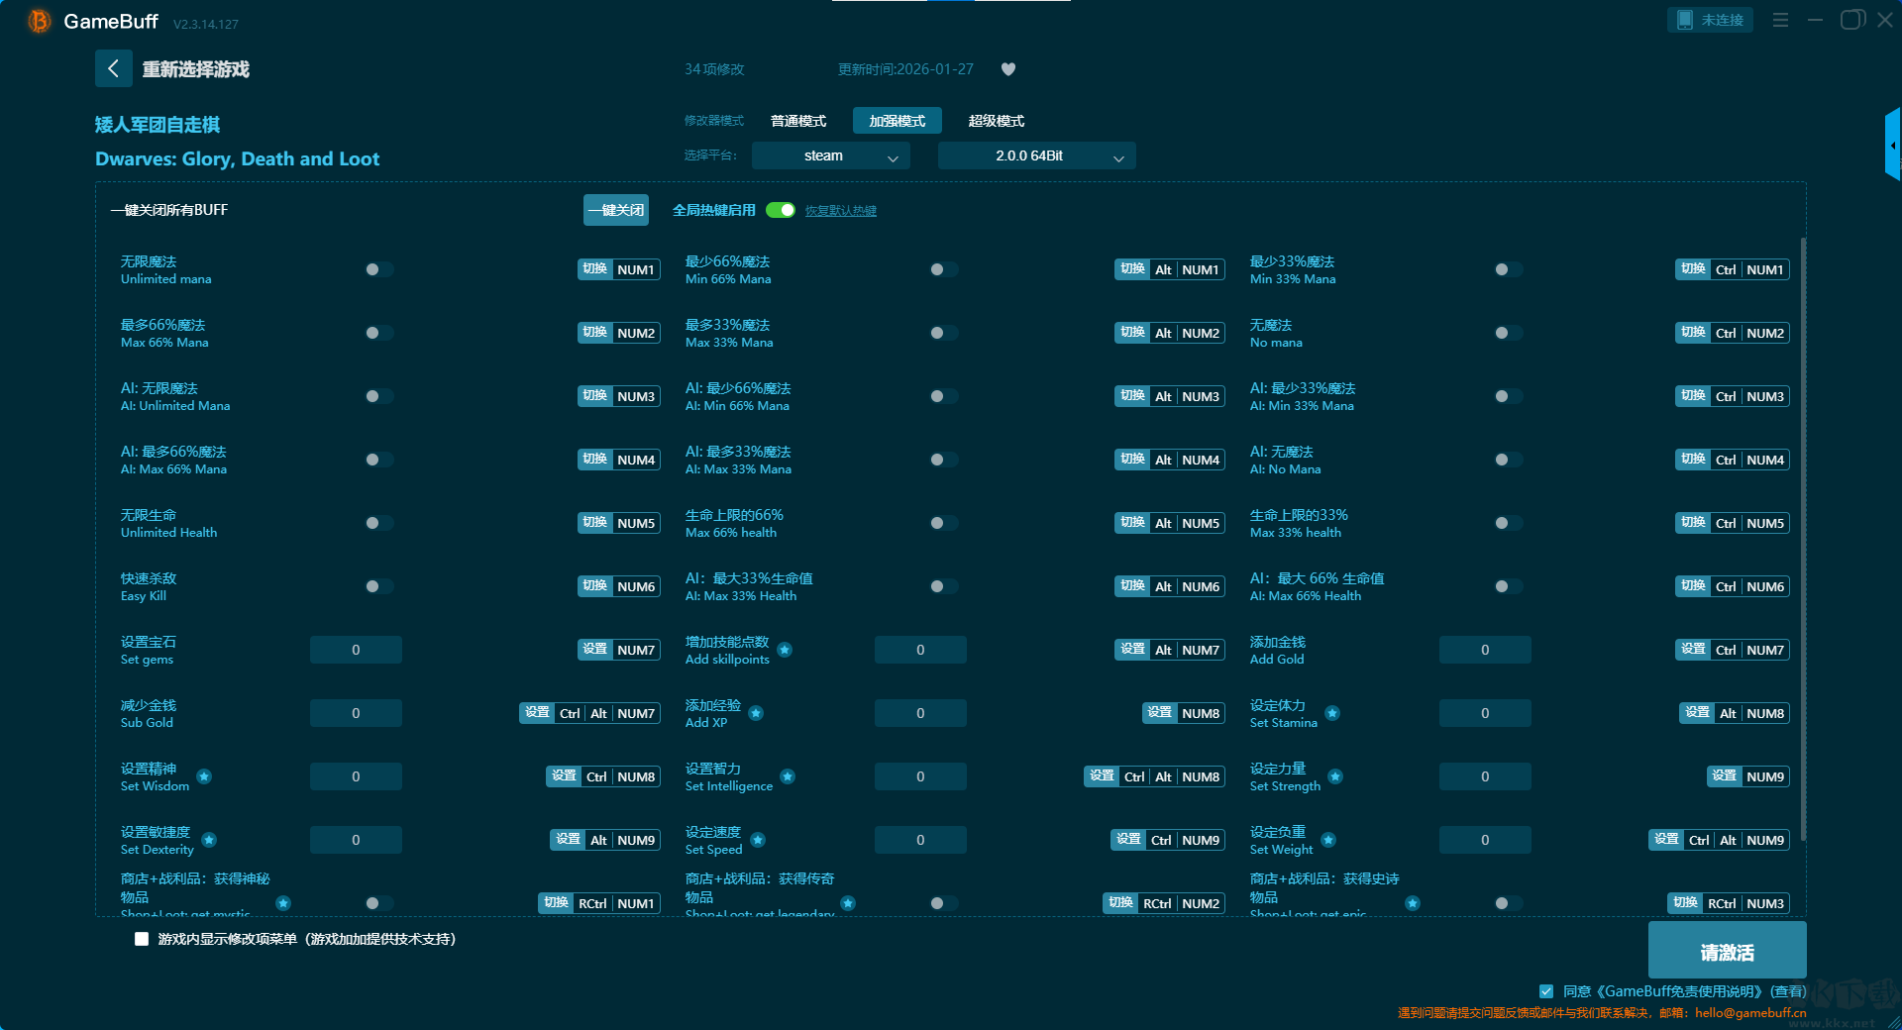The image size is (1902, 1030).
Task: Click the 请激活 activate button
Action: coord(1727,951)
